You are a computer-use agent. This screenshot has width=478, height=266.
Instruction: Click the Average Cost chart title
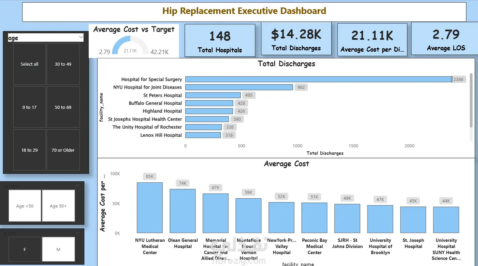pyautogui.click(x=287, y=164)
